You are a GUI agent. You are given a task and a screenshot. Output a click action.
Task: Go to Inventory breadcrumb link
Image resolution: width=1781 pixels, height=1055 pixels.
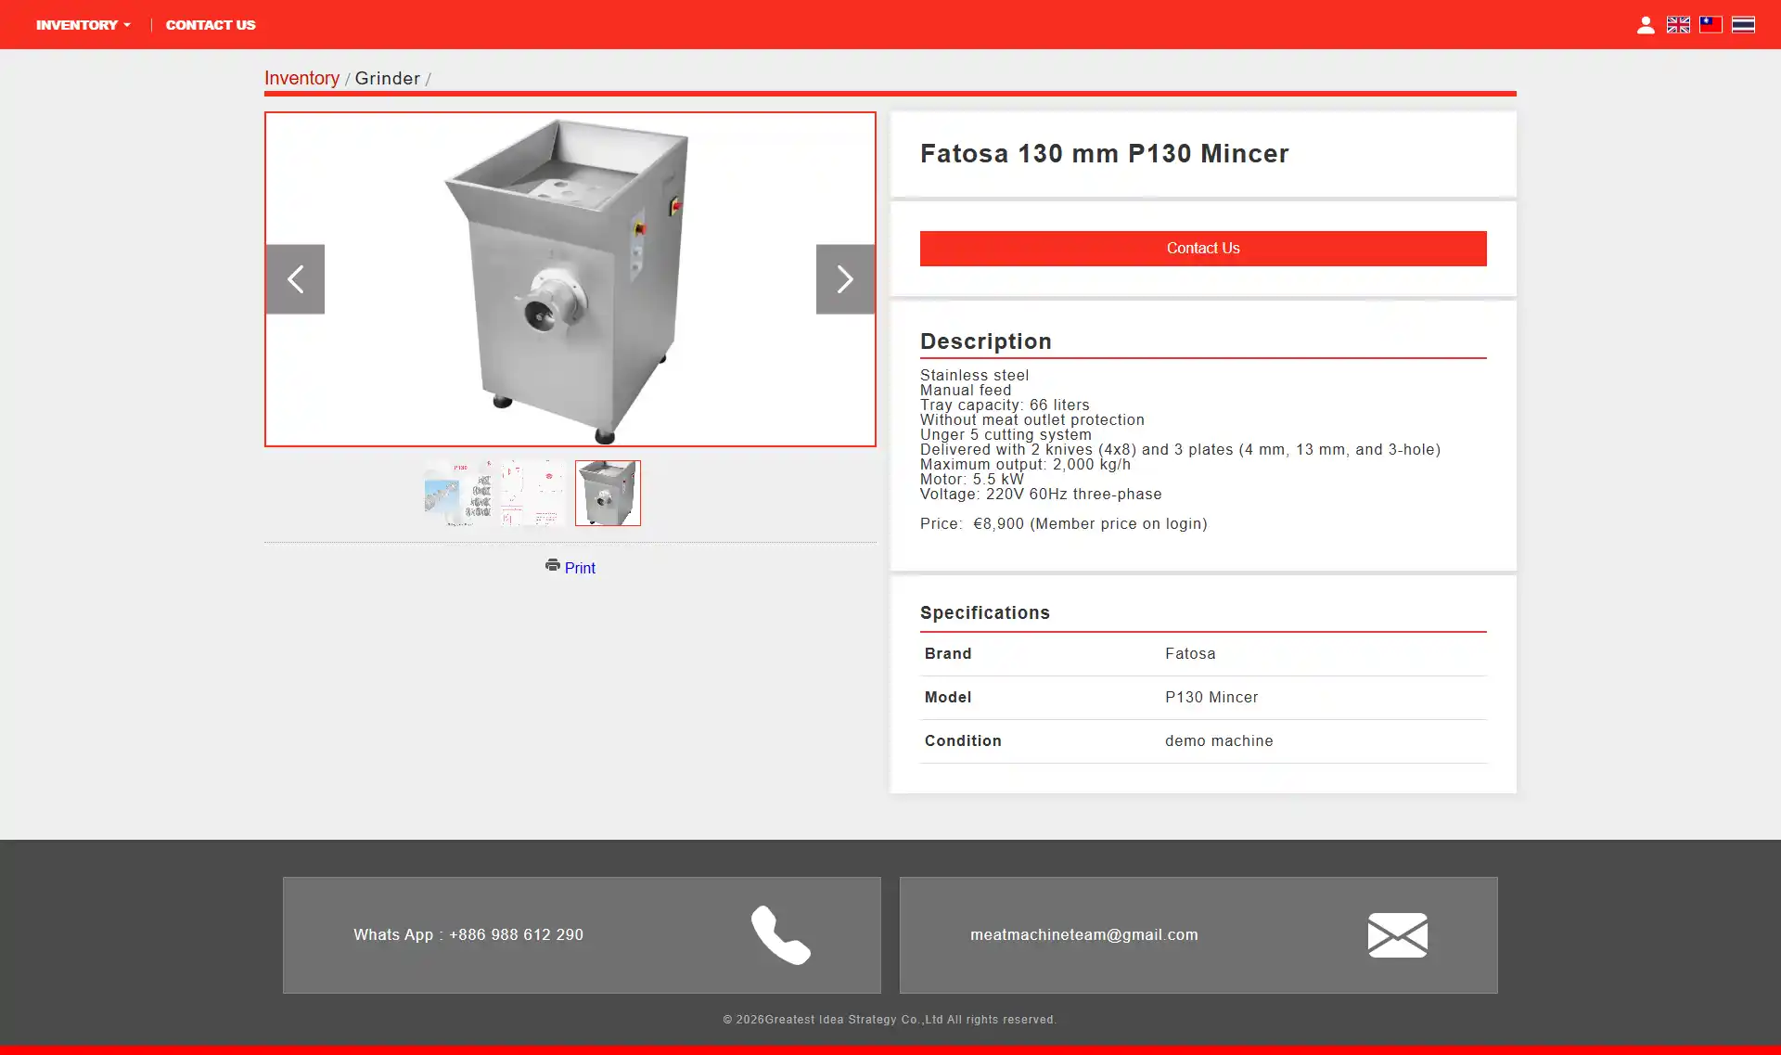pos(301,78)
